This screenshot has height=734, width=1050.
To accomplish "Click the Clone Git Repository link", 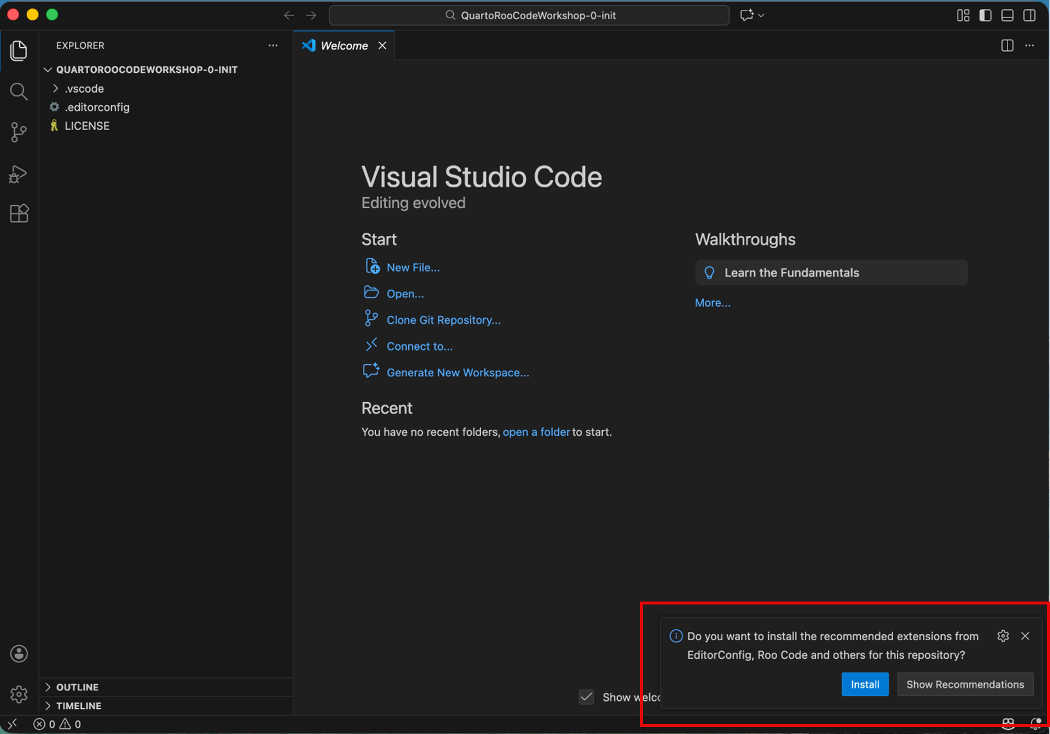I will [443, 320].
